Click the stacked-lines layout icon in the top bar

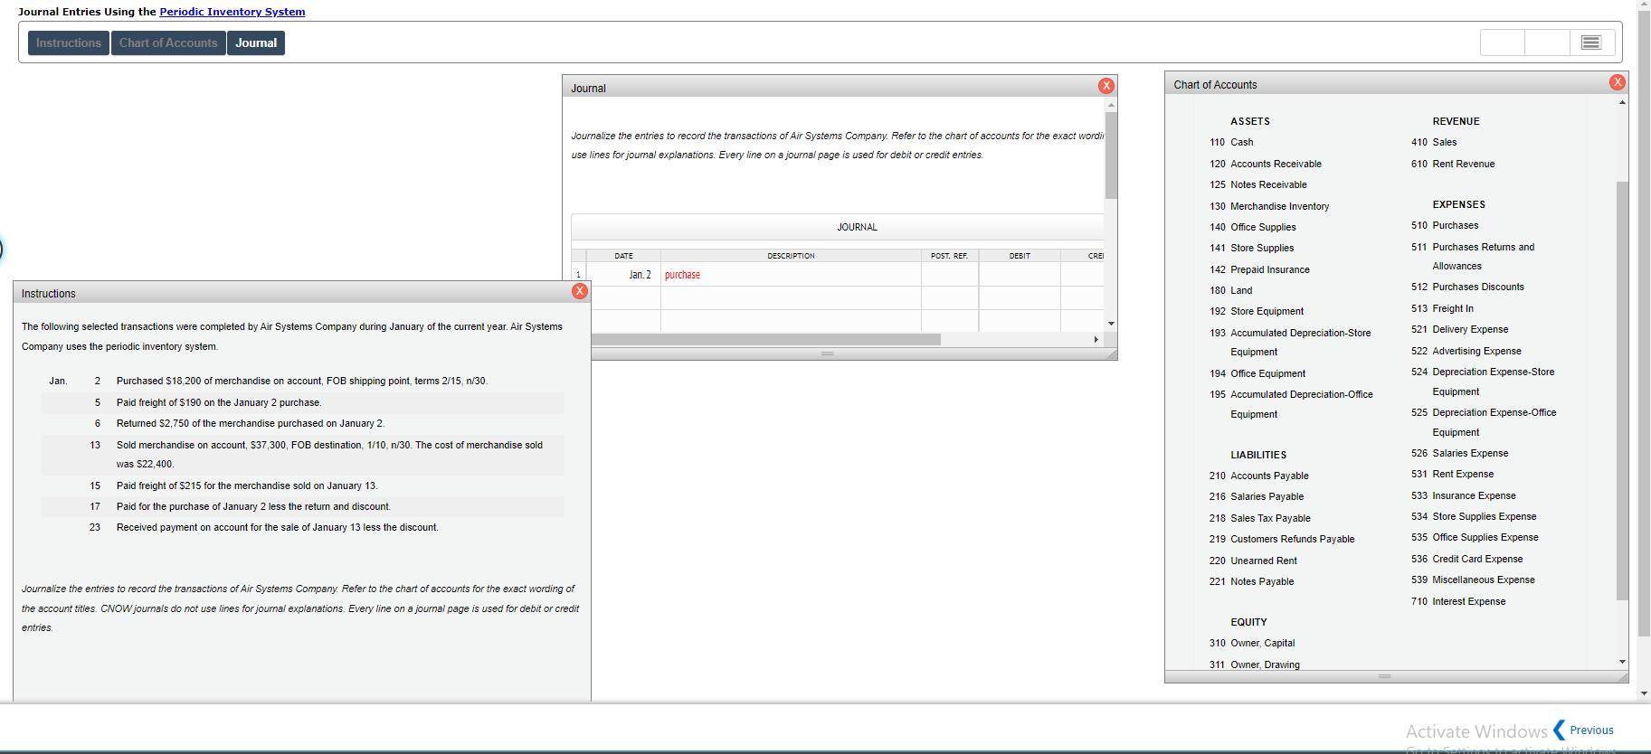pos(1591,42)
